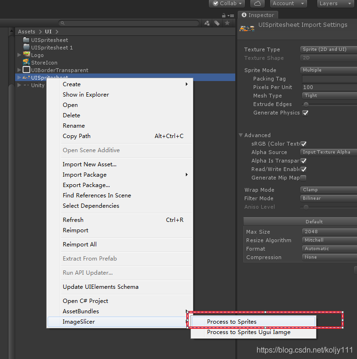Toggle Generate Physics checkbox

[x=305, y=113]
